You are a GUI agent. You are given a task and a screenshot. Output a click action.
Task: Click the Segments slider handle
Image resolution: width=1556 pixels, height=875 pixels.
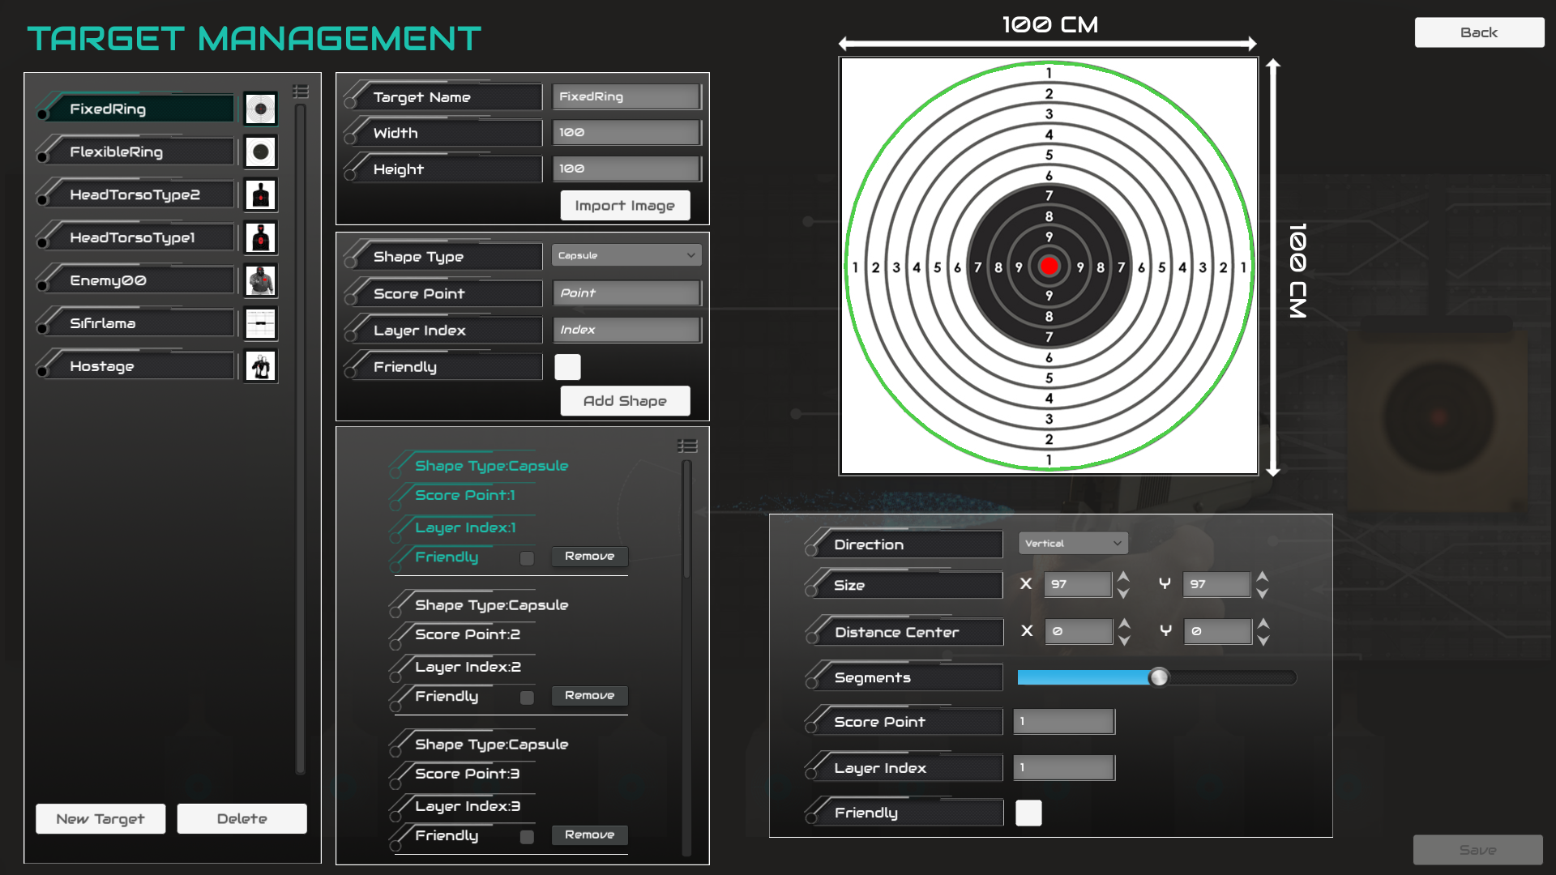[1159, 677]
